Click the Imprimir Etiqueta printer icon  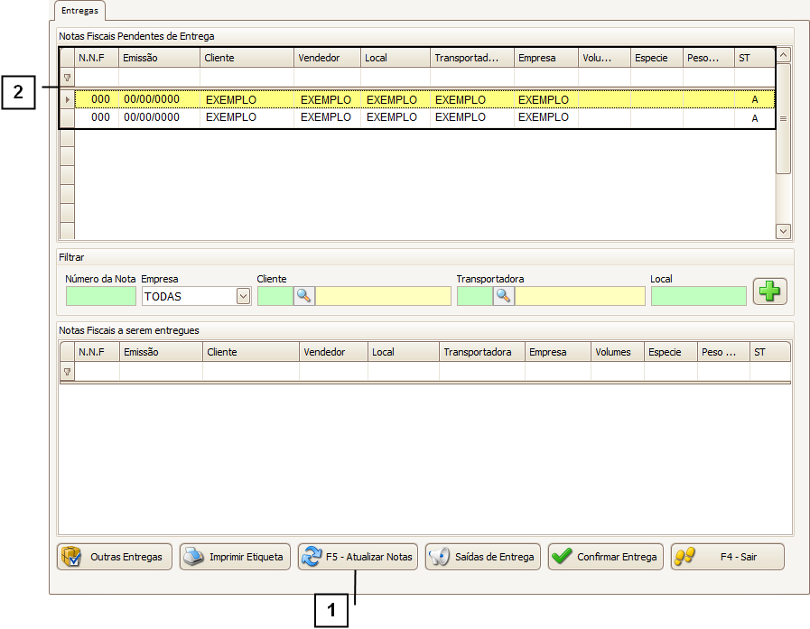[193, 557]
